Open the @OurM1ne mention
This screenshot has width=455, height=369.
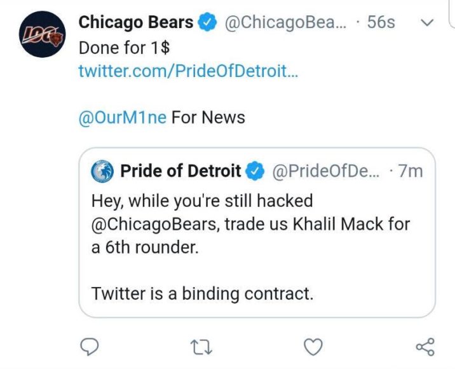coord(122,118)
